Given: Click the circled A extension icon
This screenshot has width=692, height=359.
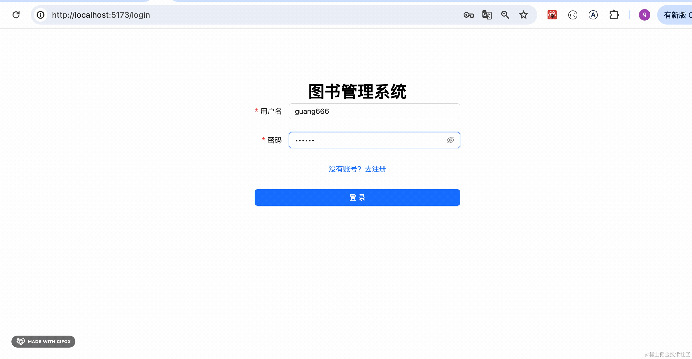Looking at the screenshot, I should coord(593,15).
